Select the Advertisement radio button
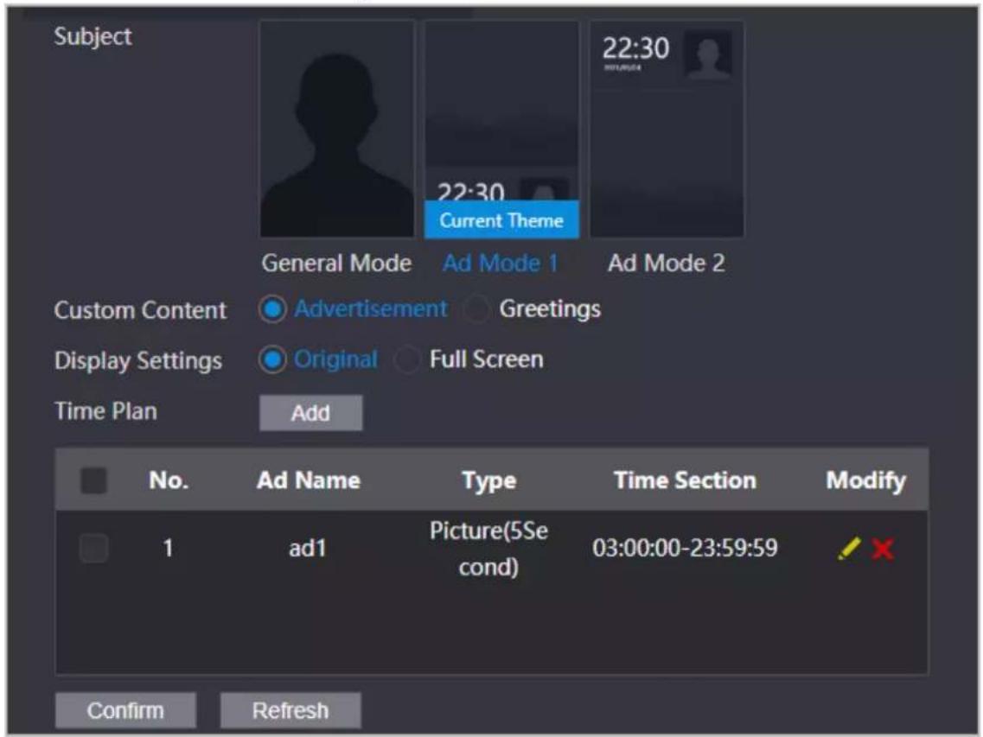The image size is (983, 737). [272, 309]
